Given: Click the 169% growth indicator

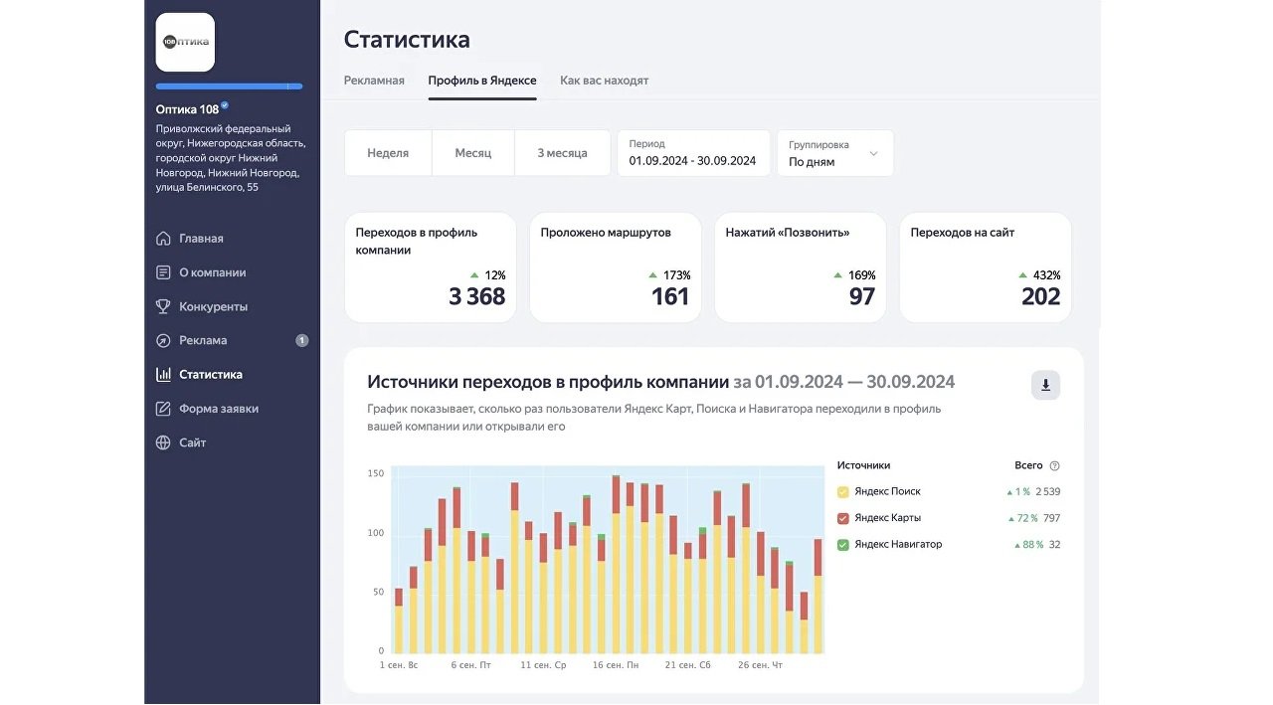Looking at the screenshot, I should click(x=854, y=275).
